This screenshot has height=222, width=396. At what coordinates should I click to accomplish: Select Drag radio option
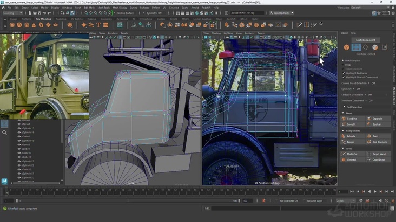click(x=342, y=65)
